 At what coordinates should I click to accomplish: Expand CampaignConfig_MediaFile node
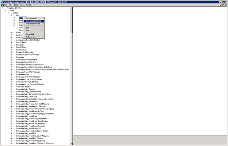tap(11, 133)
